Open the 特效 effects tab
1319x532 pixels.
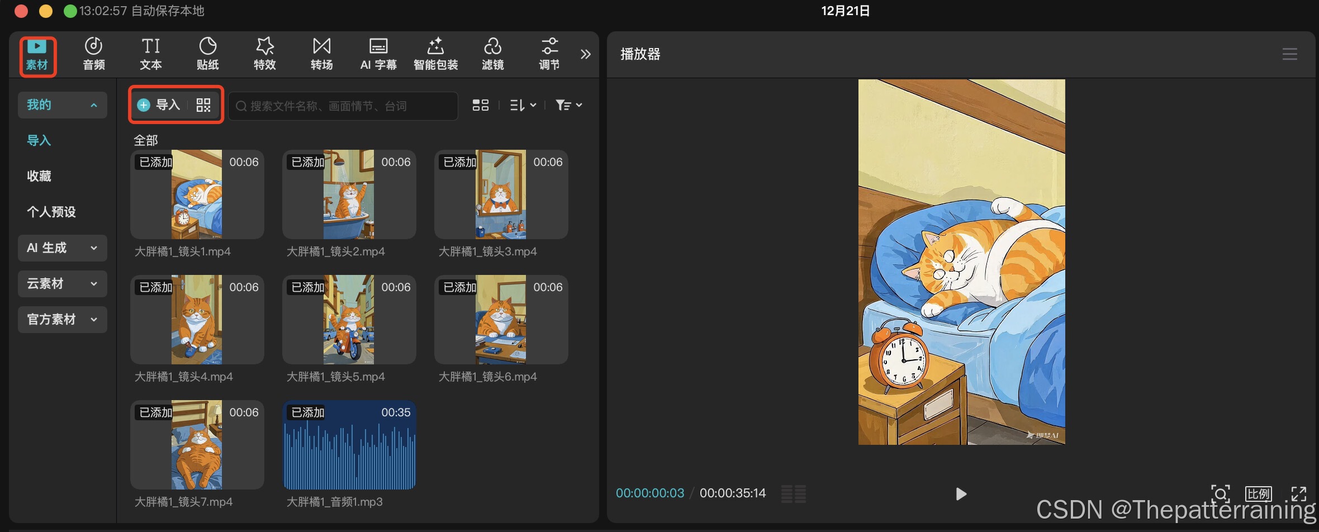click(x=265, y=54)
